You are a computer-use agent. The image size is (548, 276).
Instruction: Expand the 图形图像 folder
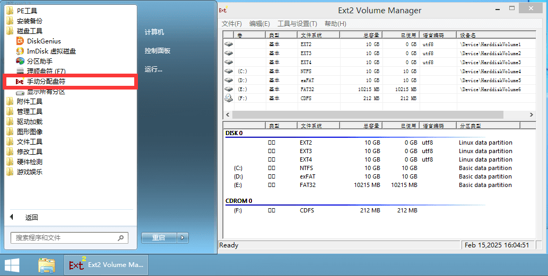[x=24, y=132]
